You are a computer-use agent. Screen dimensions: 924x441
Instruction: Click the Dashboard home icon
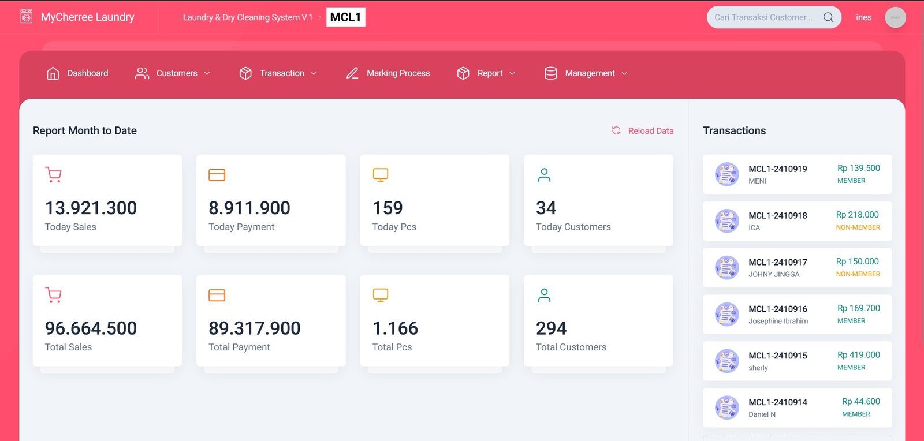pos(53,73)
